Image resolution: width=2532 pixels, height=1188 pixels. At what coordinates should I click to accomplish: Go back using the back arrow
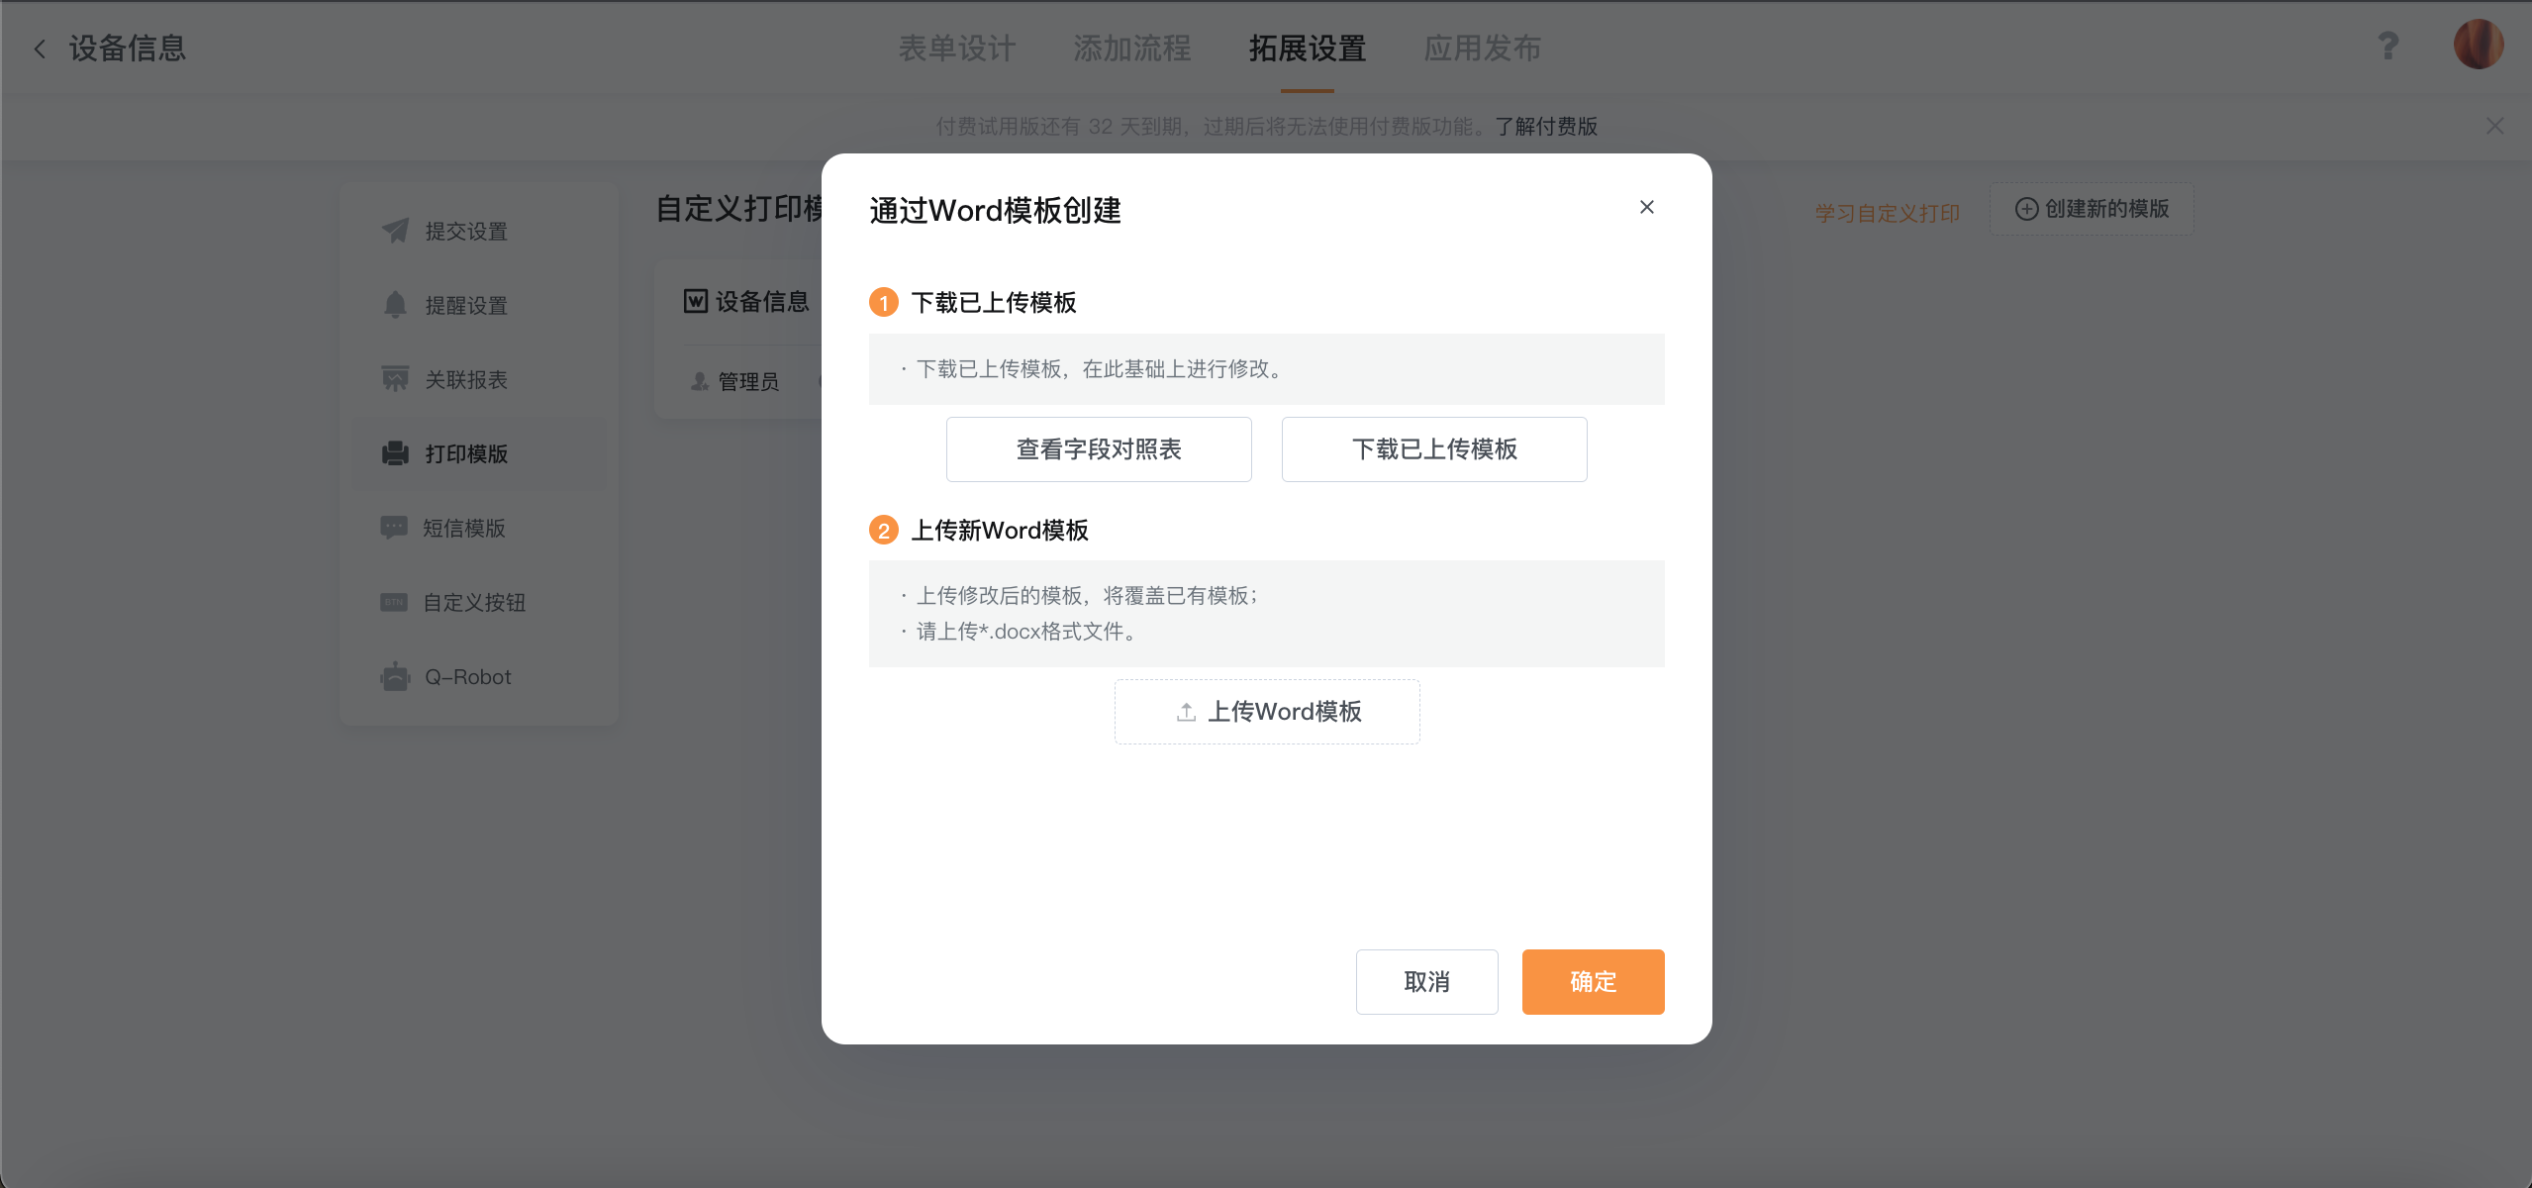40,49
